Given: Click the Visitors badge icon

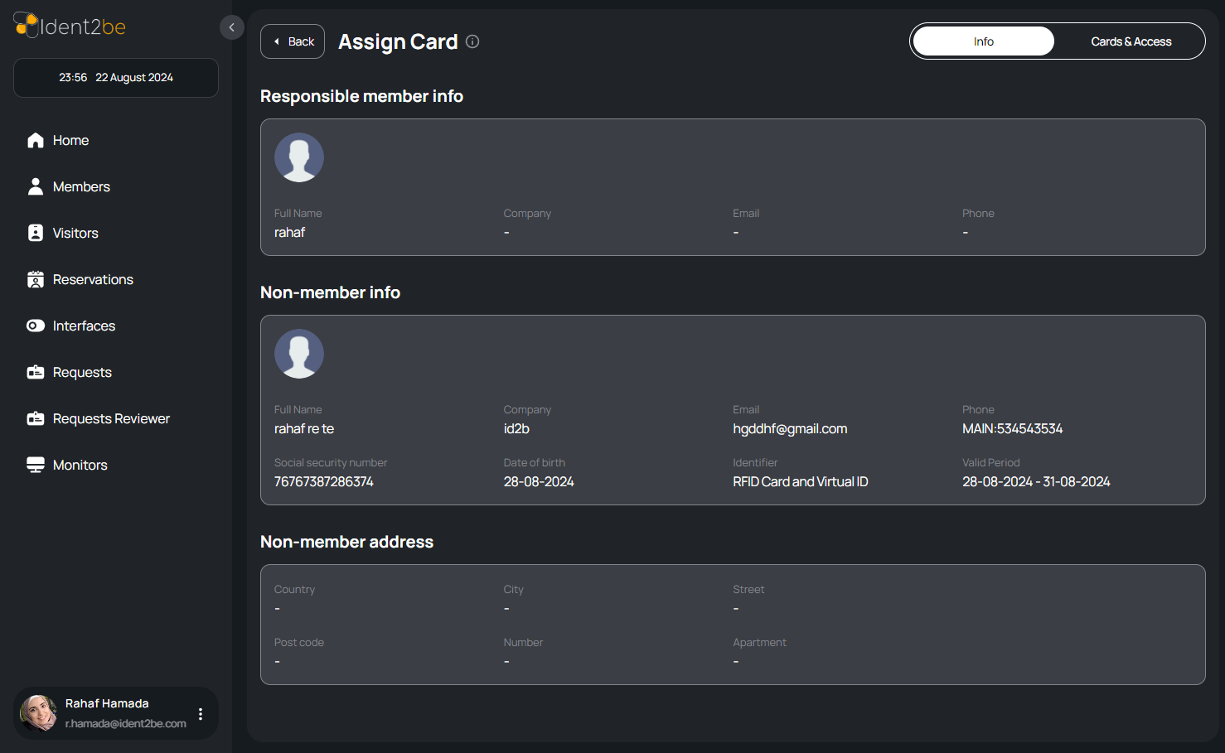Looking at the screenshot, I should pyautogui.click(x=35, y=234).
